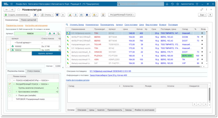Open dropdown of yellow document toolbar icon
The image size is (218, 118).
click(95, 15)
